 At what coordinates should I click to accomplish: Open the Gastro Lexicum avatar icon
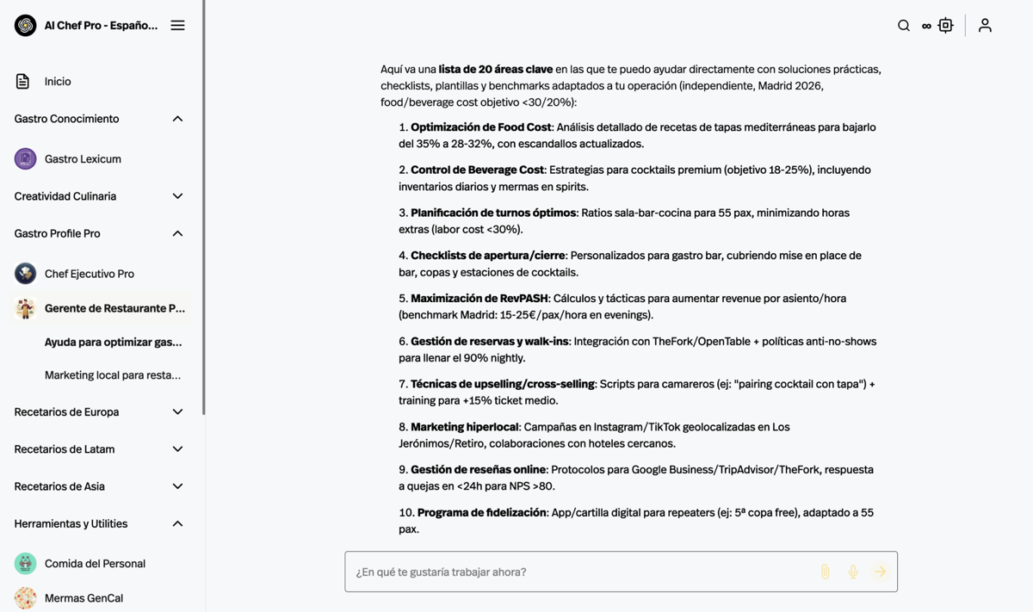coord(25,158)
